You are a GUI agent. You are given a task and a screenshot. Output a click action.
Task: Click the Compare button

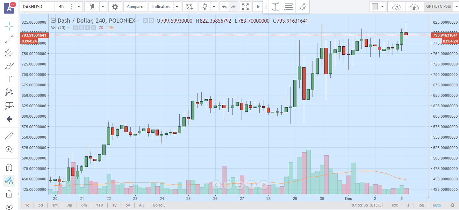(x=135, y=7)
